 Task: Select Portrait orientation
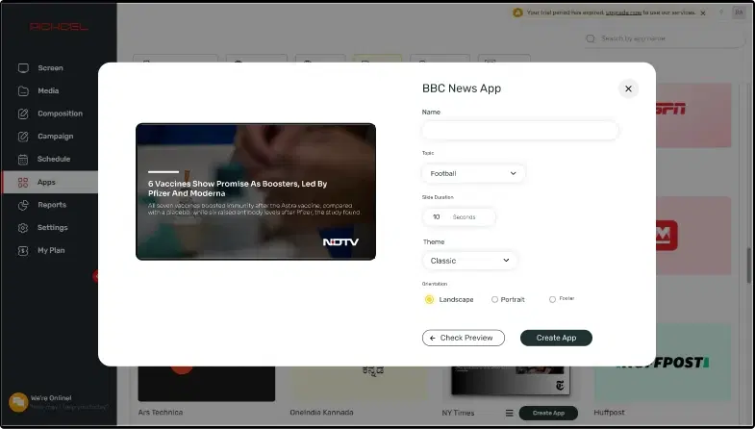[x=494, y=299]
